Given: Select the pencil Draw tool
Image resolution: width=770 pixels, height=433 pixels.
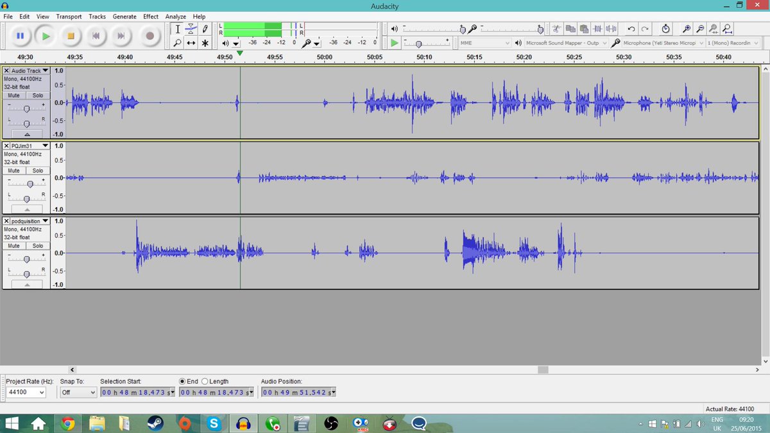Looking at the screenshot, I should [205, 29].
